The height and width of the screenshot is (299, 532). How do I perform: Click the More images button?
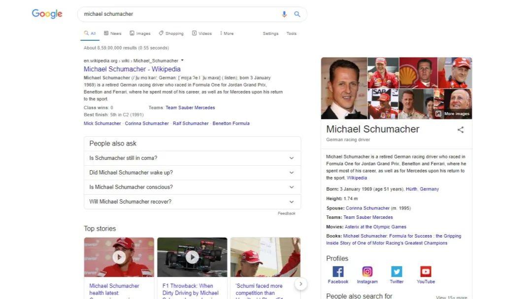[x=454, y=114]
